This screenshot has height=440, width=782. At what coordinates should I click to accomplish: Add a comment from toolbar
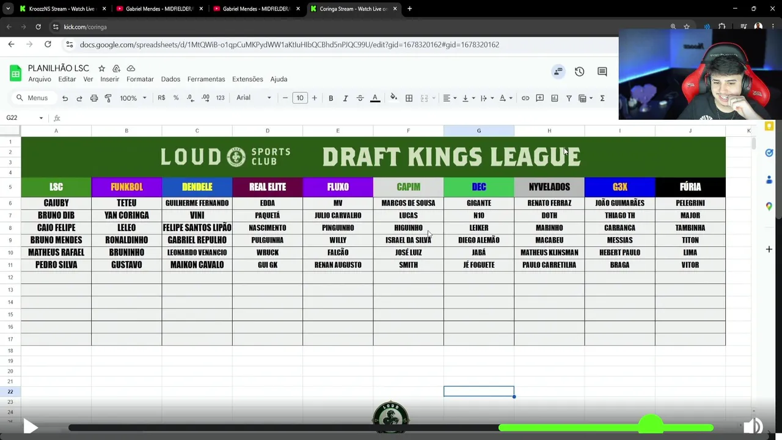(540, 98)
